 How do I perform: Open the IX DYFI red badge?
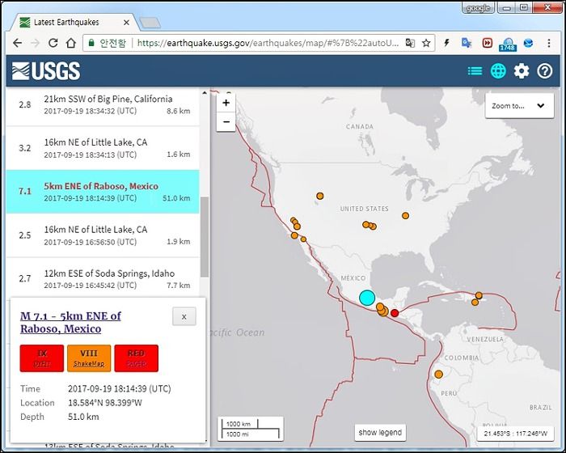42,358
